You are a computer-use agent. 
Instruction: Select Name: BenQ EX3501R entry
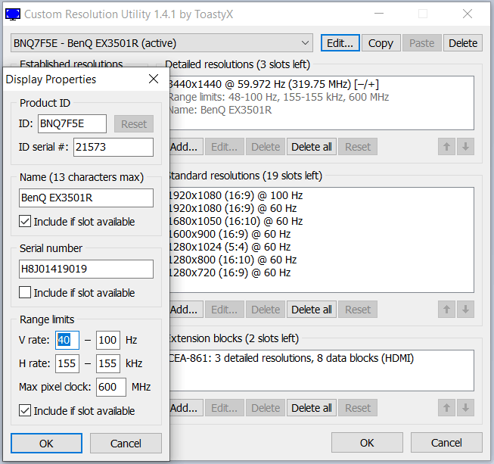pyautogui.click(x=322, y=110)
